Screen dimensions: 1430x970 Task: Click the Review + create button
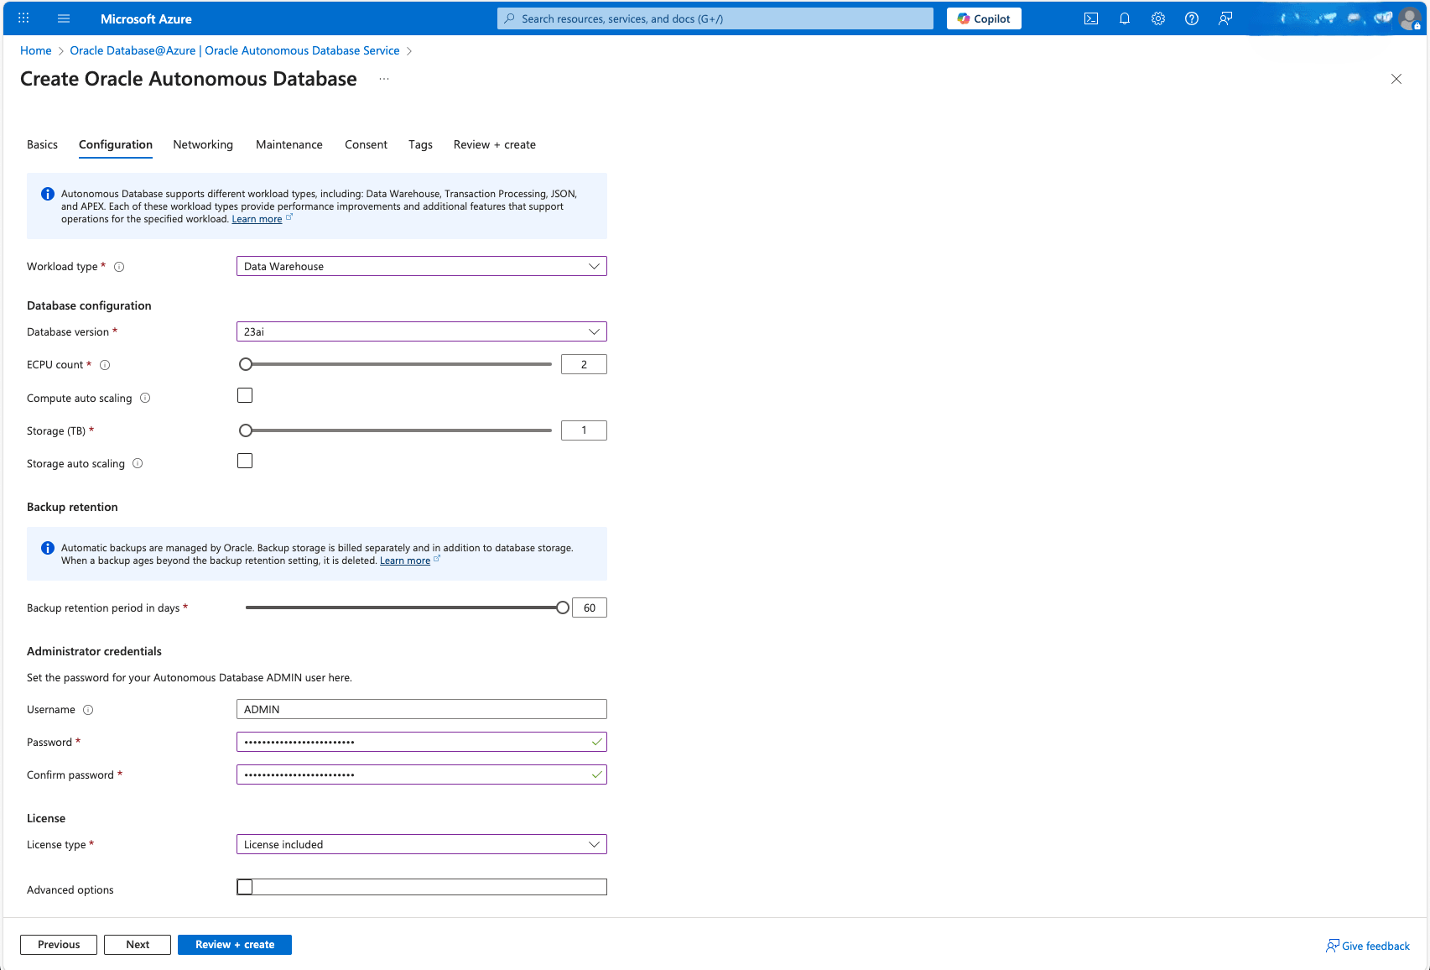click(234, 944)
